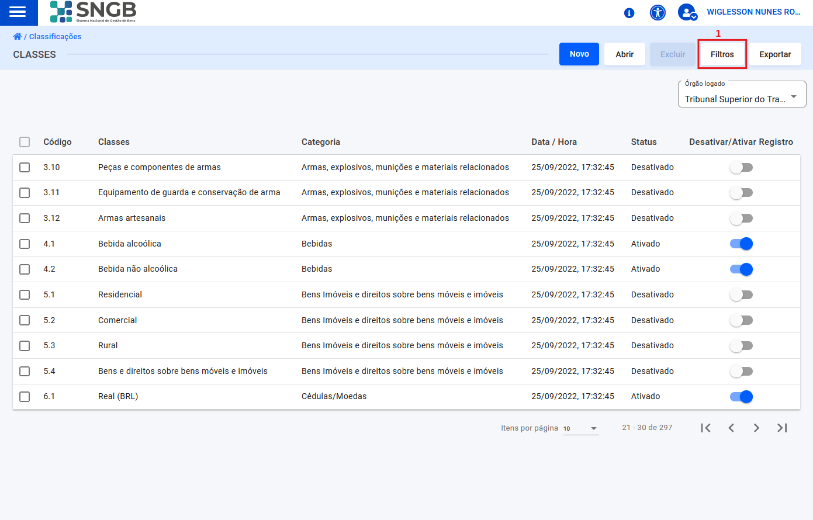Tick the 4.2 Bebida não alcoólica checkbox
813x520 pixels.
(25, 269)
